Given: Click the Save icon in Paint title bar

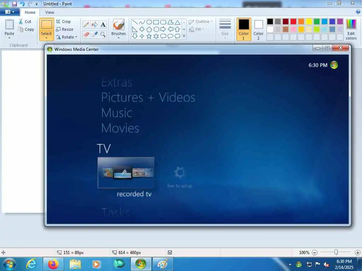Looking at the screenshot, I should point(14,4).
